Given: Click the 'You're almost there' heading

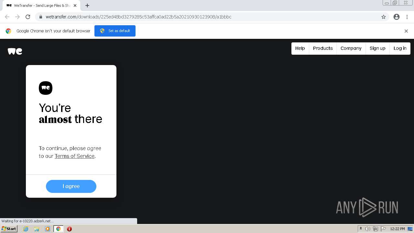Looking at the screenshot, I should (71, 113).
